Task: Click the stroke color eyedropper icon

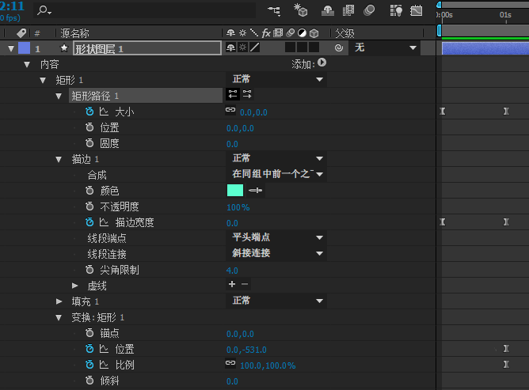Action: click(255, 191)
